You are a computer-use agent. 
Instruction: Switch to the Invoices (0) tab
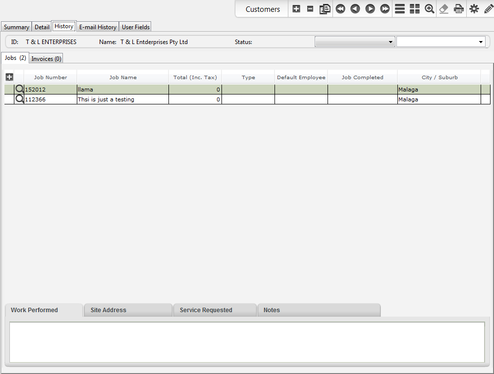coord(47,59)
